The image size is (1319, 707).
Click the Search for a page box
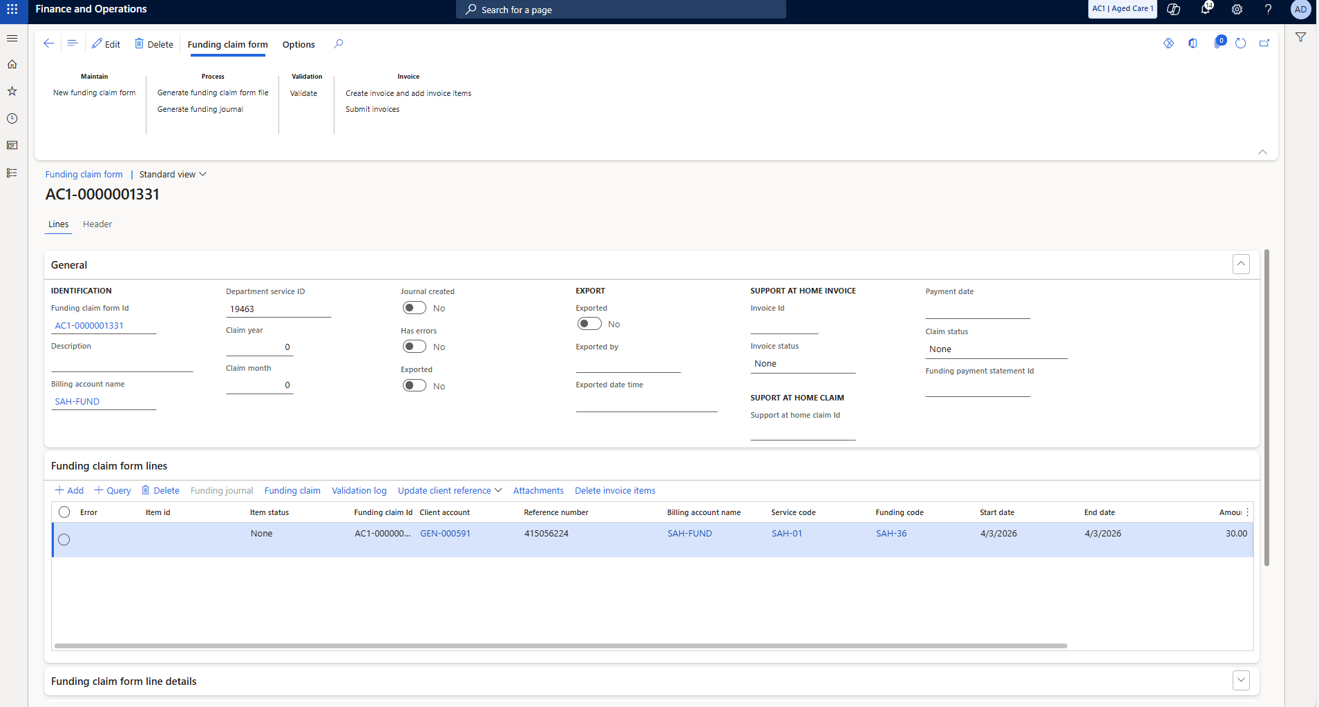620,10
